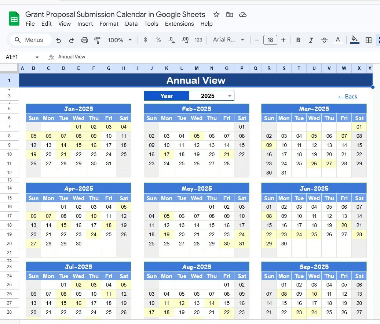Open the Help menu

point(207,24)
